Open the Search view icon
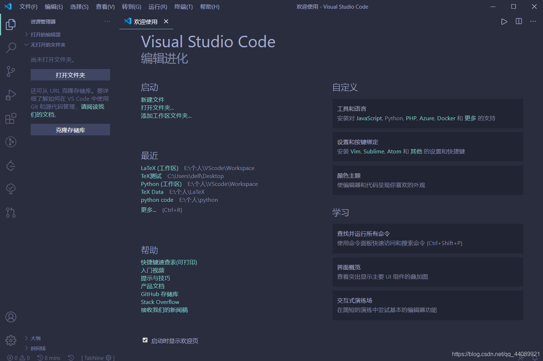Image resolution: width=543 pixels, height=361 pixels. pyautogui.click(x=11, y=48)
